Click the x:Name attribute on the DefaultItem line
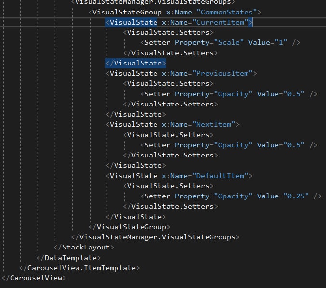Image resolution: width=326 pixels, height=288 pixels. click(175, 176)
